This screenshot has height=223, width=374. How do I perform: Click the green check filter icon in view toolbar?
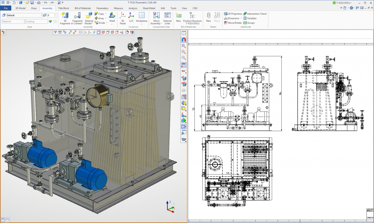70,32
